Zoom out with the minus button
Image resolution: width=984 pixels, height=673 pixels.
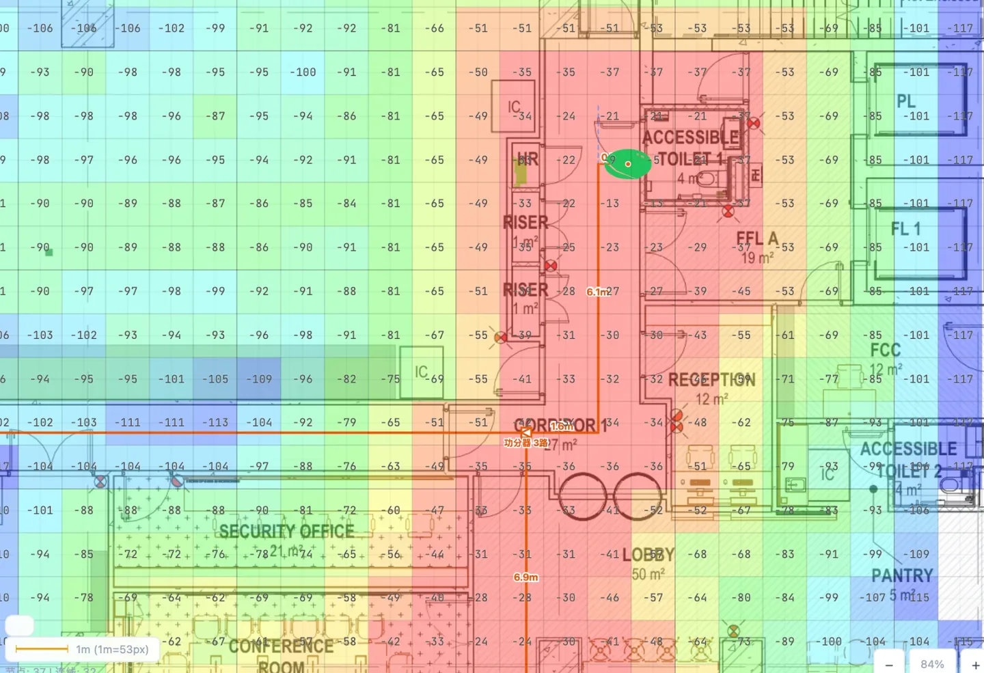coord(889,664)
